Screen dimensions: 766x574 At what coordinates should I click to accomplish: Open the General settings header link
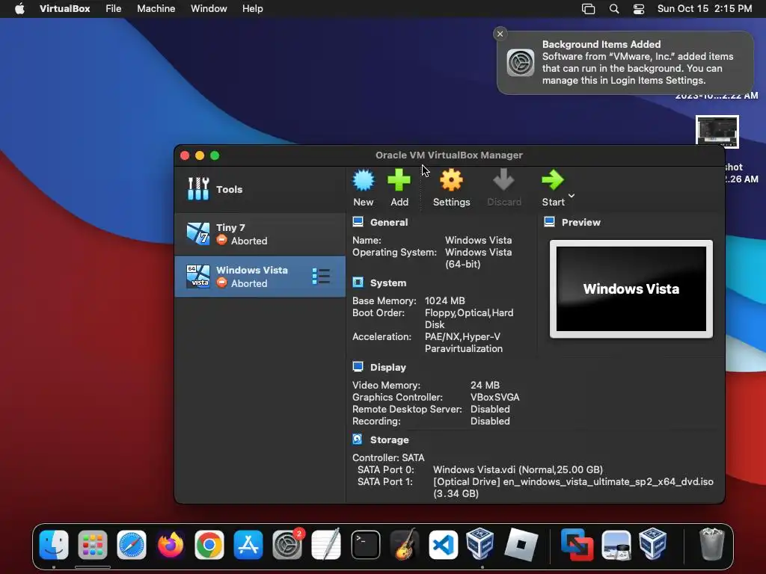pyautogui.click(x=389, y=223)
